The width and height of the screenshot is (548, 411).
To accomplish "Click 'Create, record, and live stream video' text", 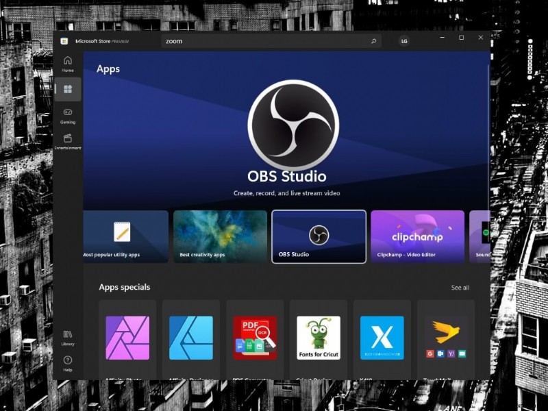I will pos(286,193).
